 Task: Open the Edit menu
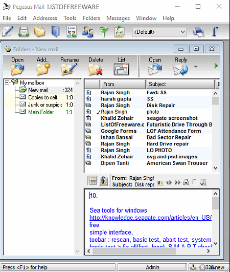[x=22, y=18]
